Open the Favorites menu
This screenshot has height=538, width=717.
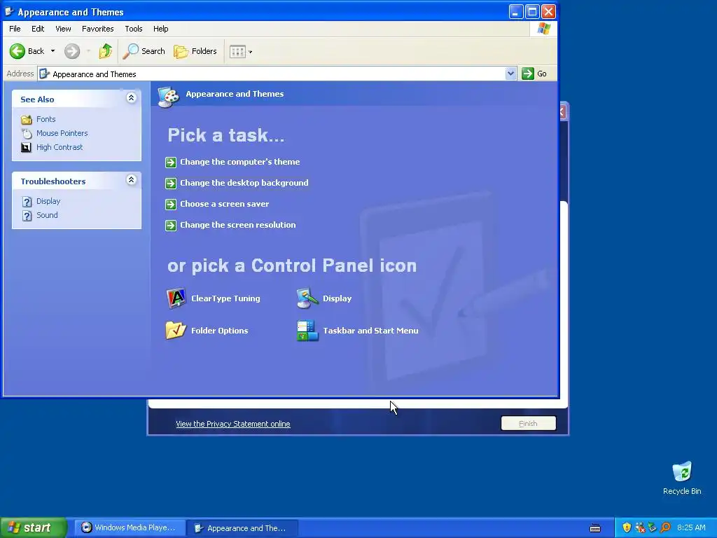98,29
